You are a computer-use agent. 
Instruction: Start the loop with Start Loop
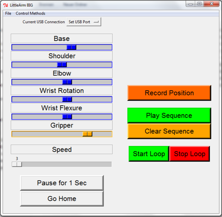149,154
